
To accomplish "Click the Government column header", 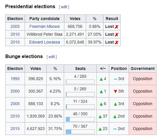I will click(143, 68).
